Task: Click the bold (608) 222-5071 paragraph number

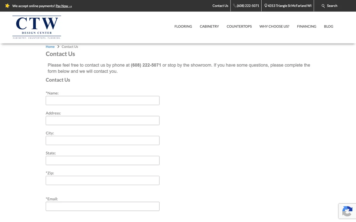Action: [x=146, y=65]
